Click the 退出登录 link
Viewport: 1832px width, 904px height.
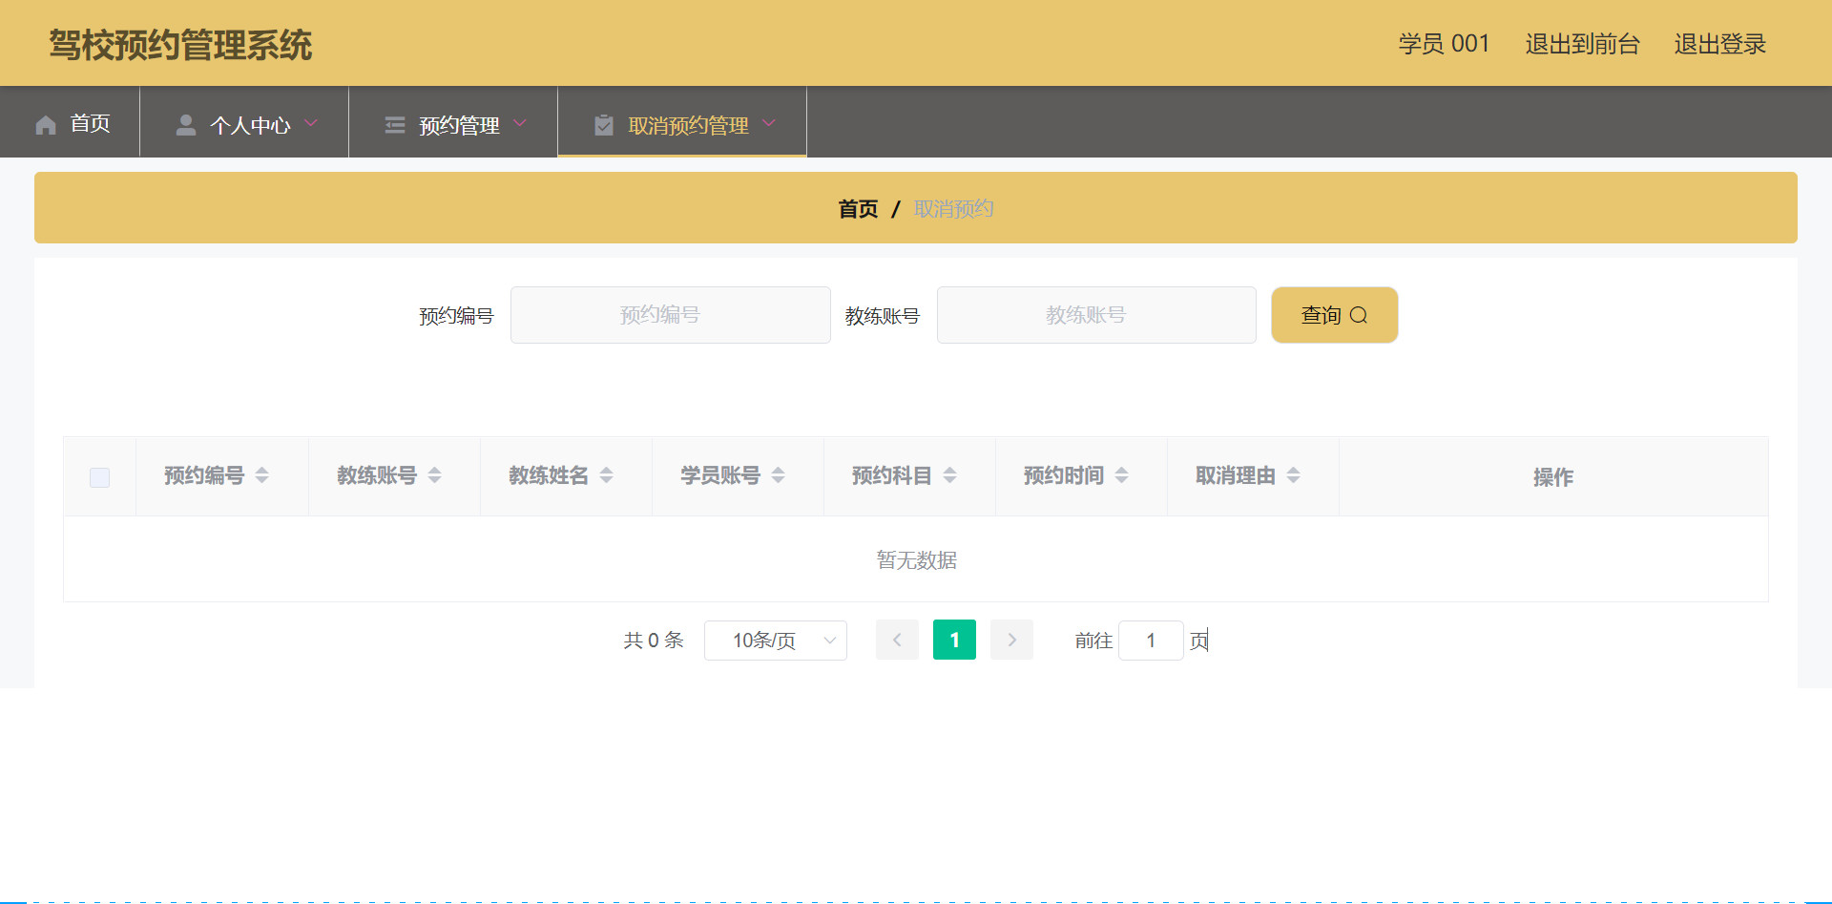coord(1719,44)
